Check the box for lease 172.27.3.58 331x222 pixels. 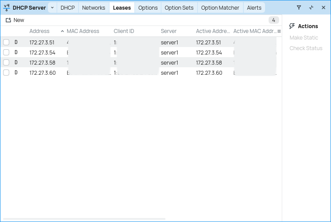point(6,62)
